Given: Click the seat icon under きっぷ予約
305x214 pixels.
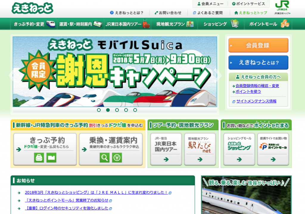Looking at the screenshot, I should tap(51, 157).
